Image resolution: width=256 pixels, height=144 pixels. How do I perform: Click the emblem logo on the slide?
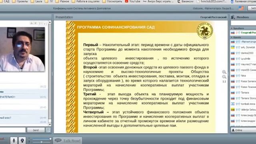coord(205,31)
